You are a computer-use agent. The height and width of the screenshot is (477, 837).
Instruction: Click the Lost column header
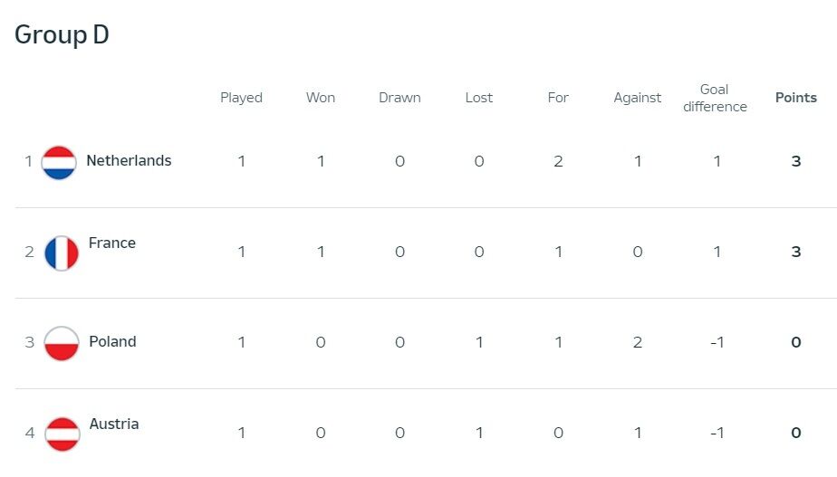(x=479, y=98)
